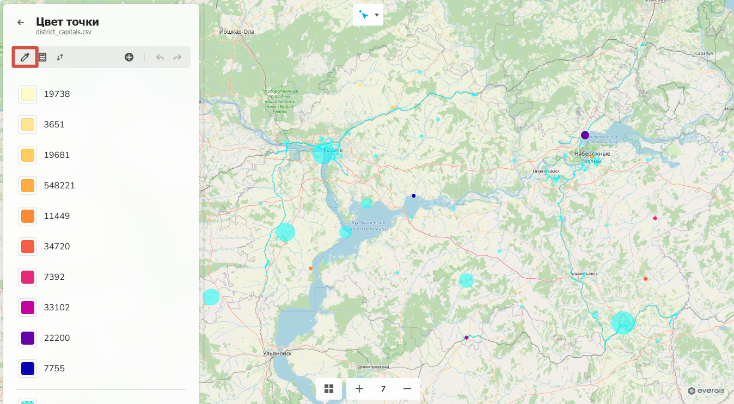Screen dimensions: 734x404
Task: Redo the last undone change
Action: click(178, 57)
